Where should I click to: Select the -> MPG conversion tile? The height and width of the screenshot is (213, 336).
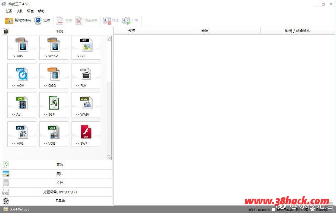coord(21,134)
